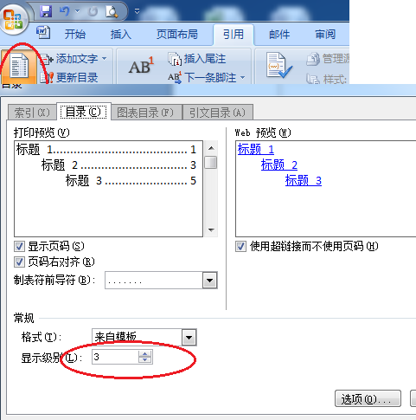
Task: Increase show levels with spinner up arrow
Action: (145, 353)
